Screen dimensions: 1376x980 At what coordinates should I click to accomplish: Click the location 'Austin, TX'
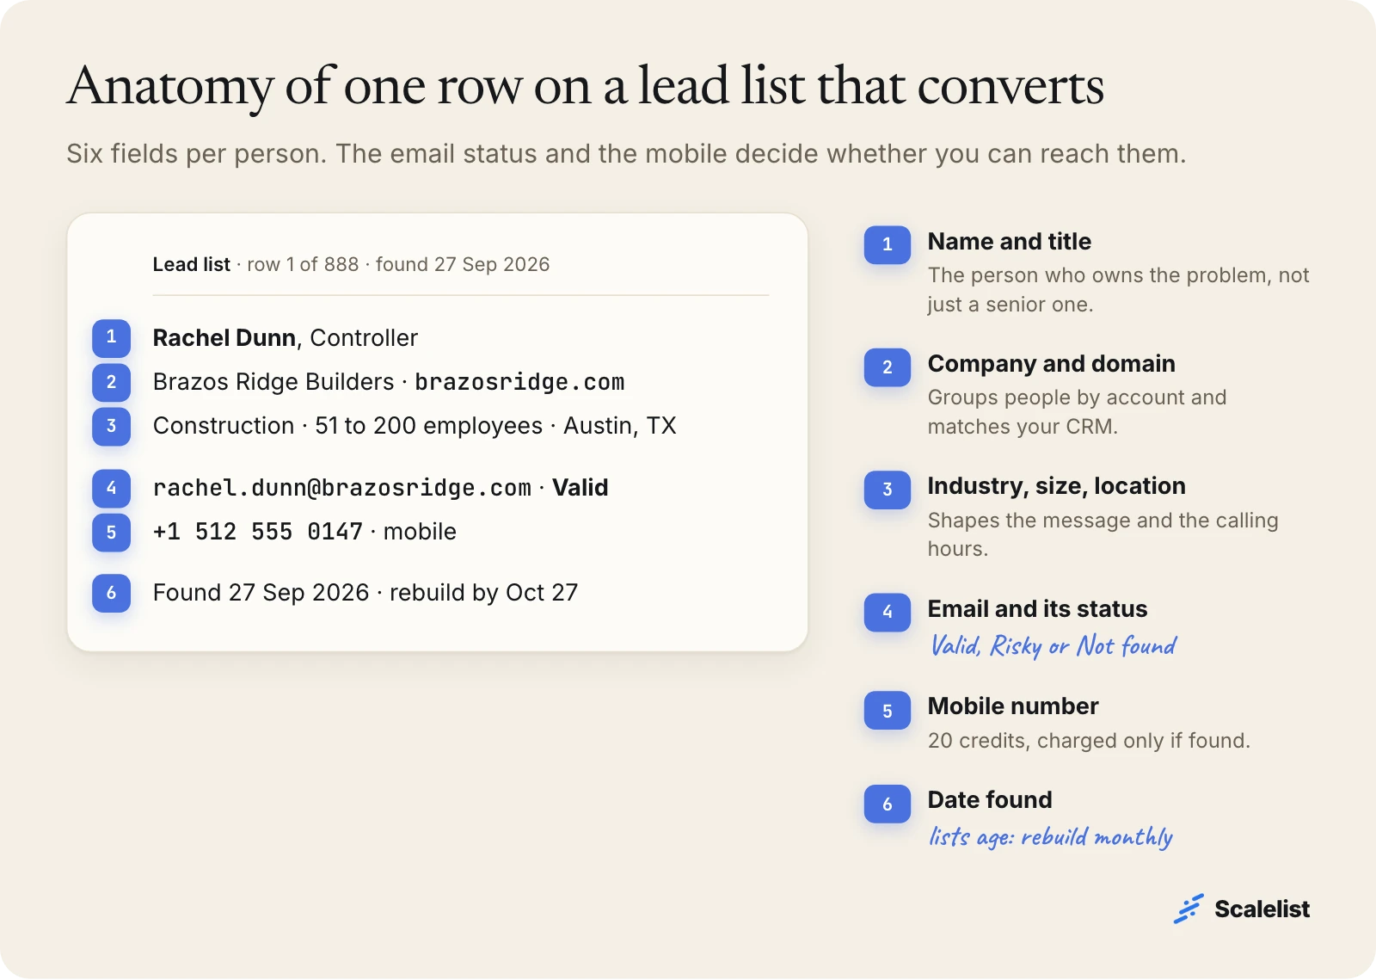point(620,426)
